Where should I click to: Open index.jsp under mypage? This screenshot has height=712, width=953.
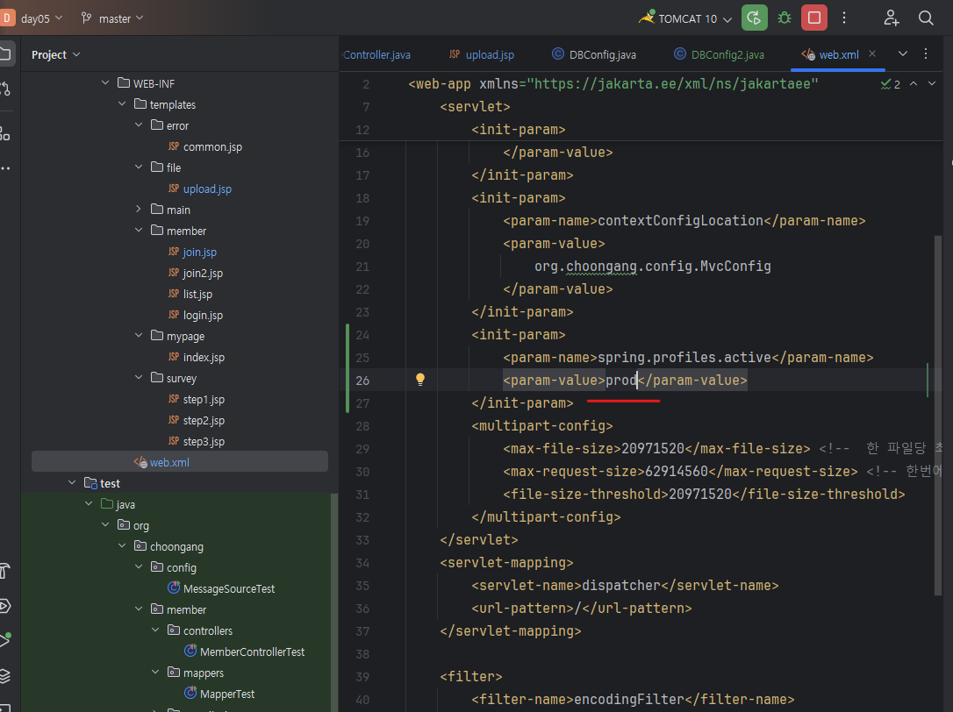coord(204,357)
